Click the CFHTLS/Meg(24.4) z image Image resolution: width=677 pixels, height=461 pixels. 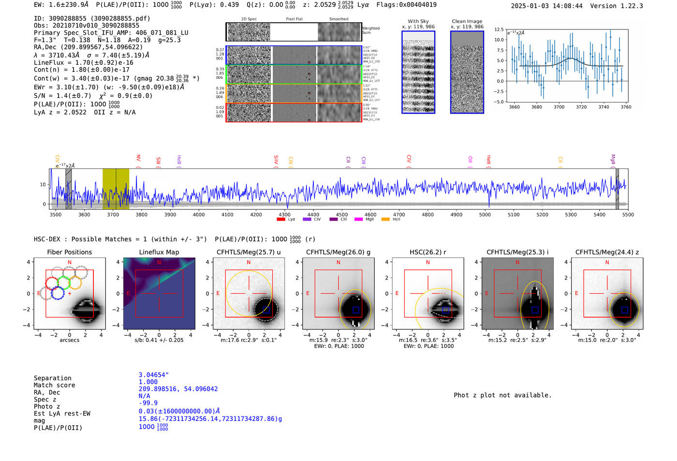(607, 294)
